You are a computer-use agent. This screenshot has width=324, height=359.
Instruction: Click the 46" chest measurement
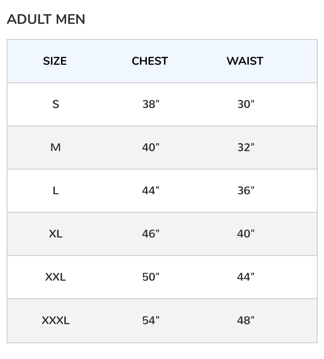click(x=151, y=234)
